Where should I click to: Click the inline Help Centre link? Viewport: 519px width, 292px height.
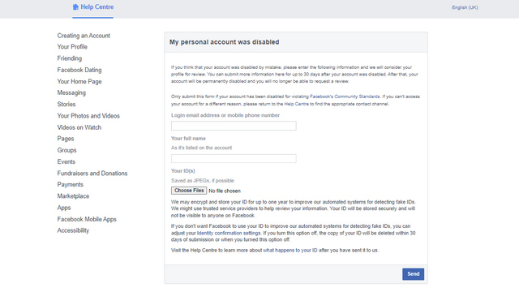coord(296,104)
